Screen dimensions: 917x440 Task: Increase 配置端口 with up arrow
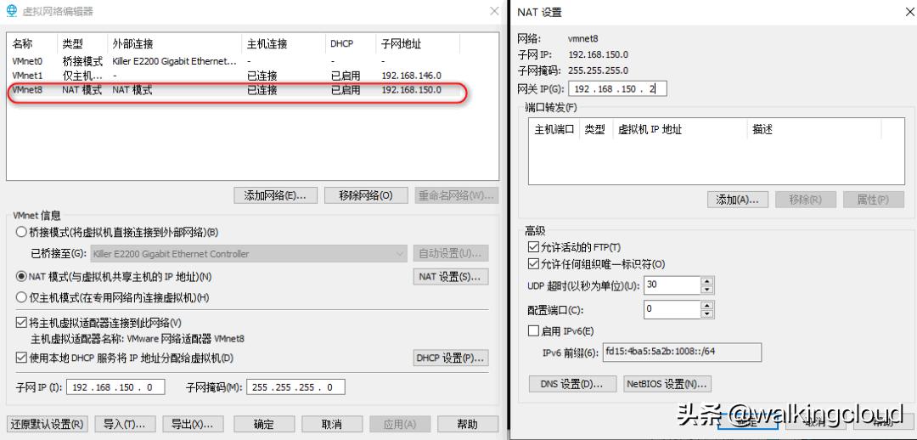[x=707, y=306]
